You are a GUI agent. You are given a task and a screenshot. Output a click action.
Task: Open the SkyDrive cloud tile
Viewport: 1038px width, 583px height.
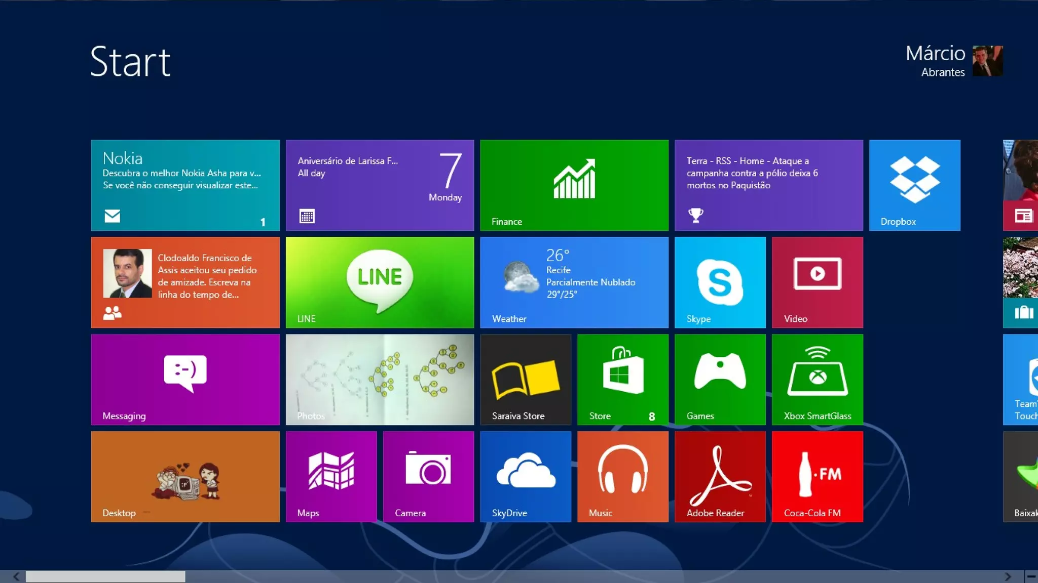(525, 476)
